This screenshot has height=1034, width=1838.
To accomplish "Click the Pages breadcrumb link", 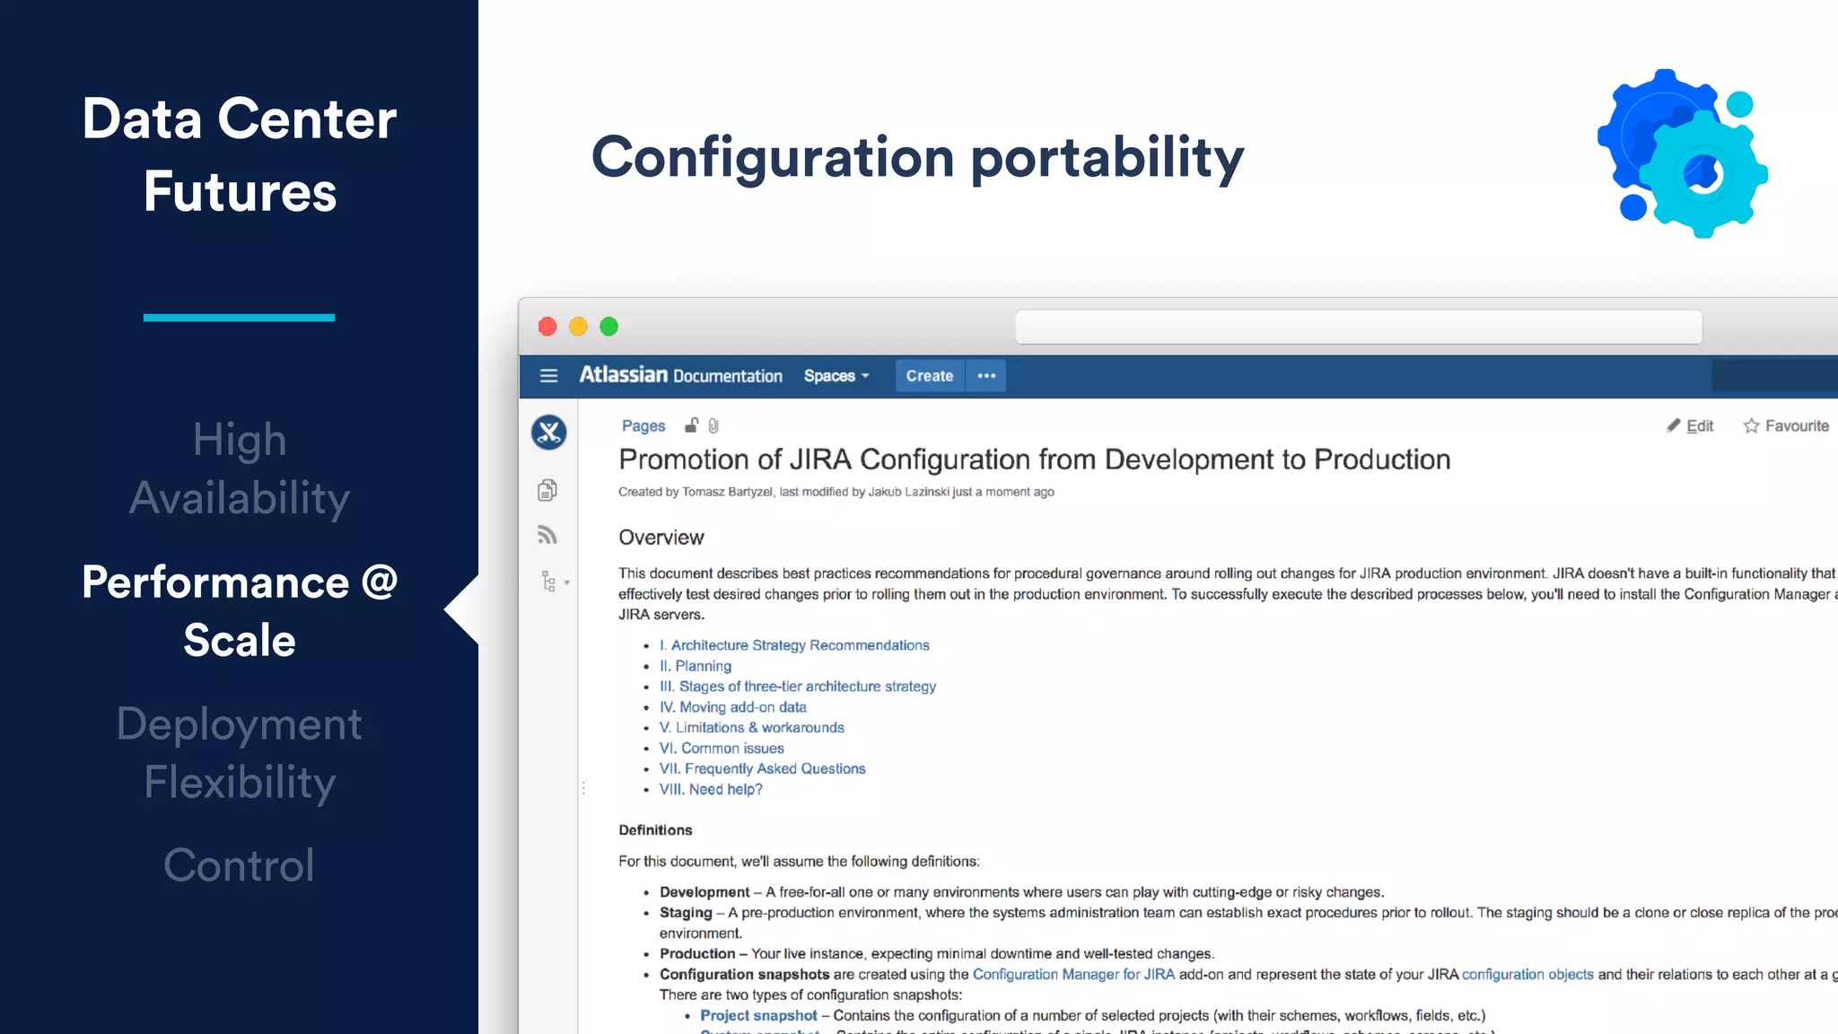I will 643,425.
